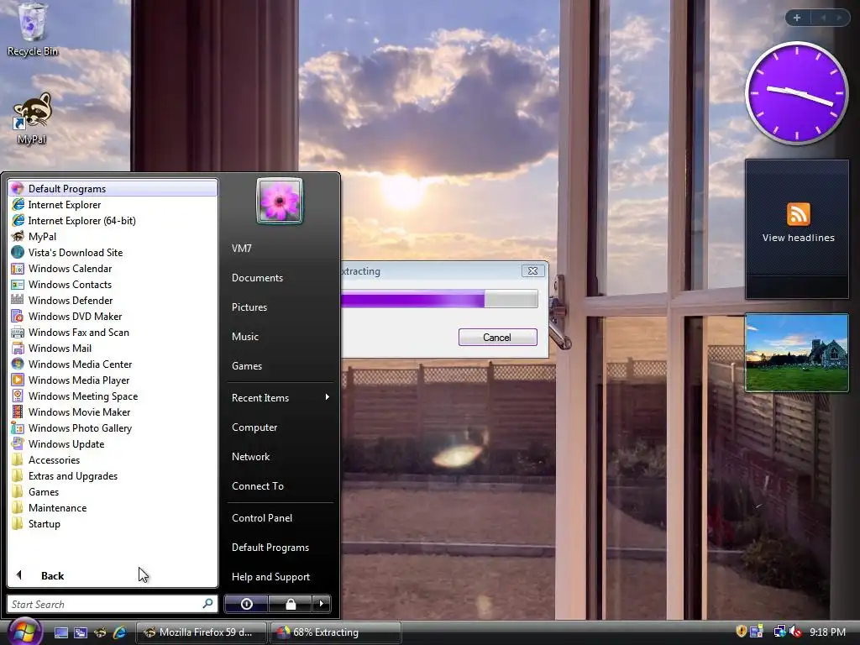Open Windows Calendar
Image resolution: width=860 pixels, height=645 pixels.
113,268
